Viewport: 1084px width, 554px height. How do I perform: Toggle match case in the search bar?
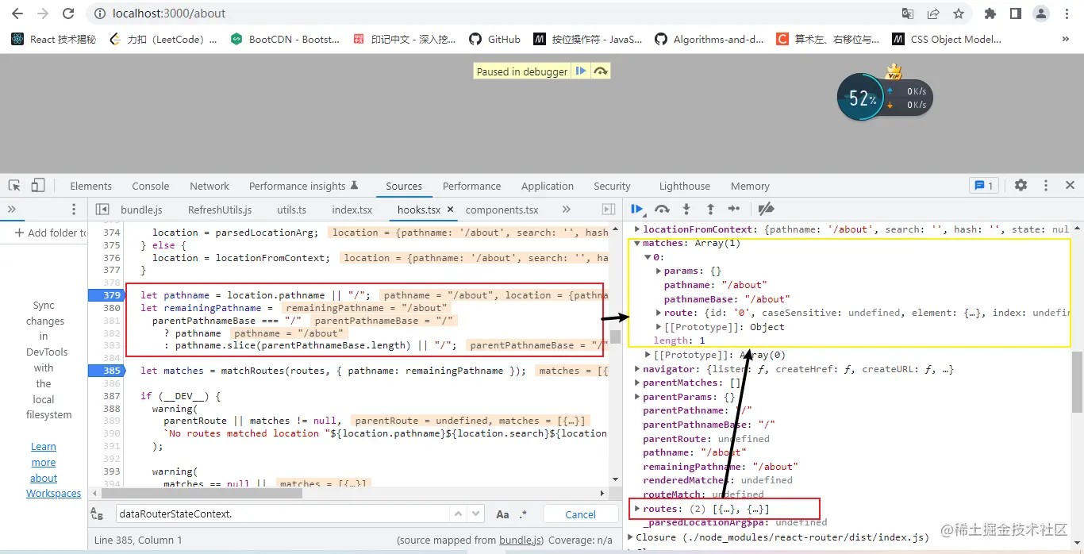click(x=502, y=514)
